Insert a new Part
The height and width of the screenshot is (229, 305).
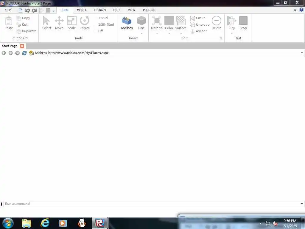[141, 23]
